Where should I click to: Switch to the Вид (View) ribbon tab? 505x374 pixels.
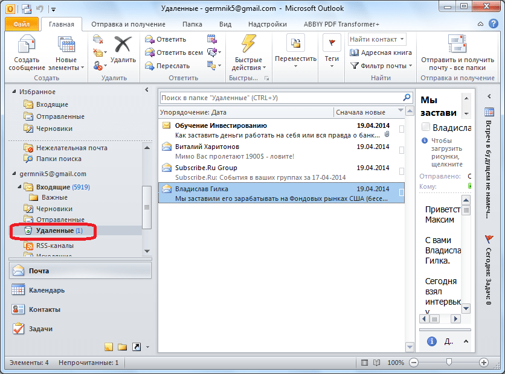225,24
